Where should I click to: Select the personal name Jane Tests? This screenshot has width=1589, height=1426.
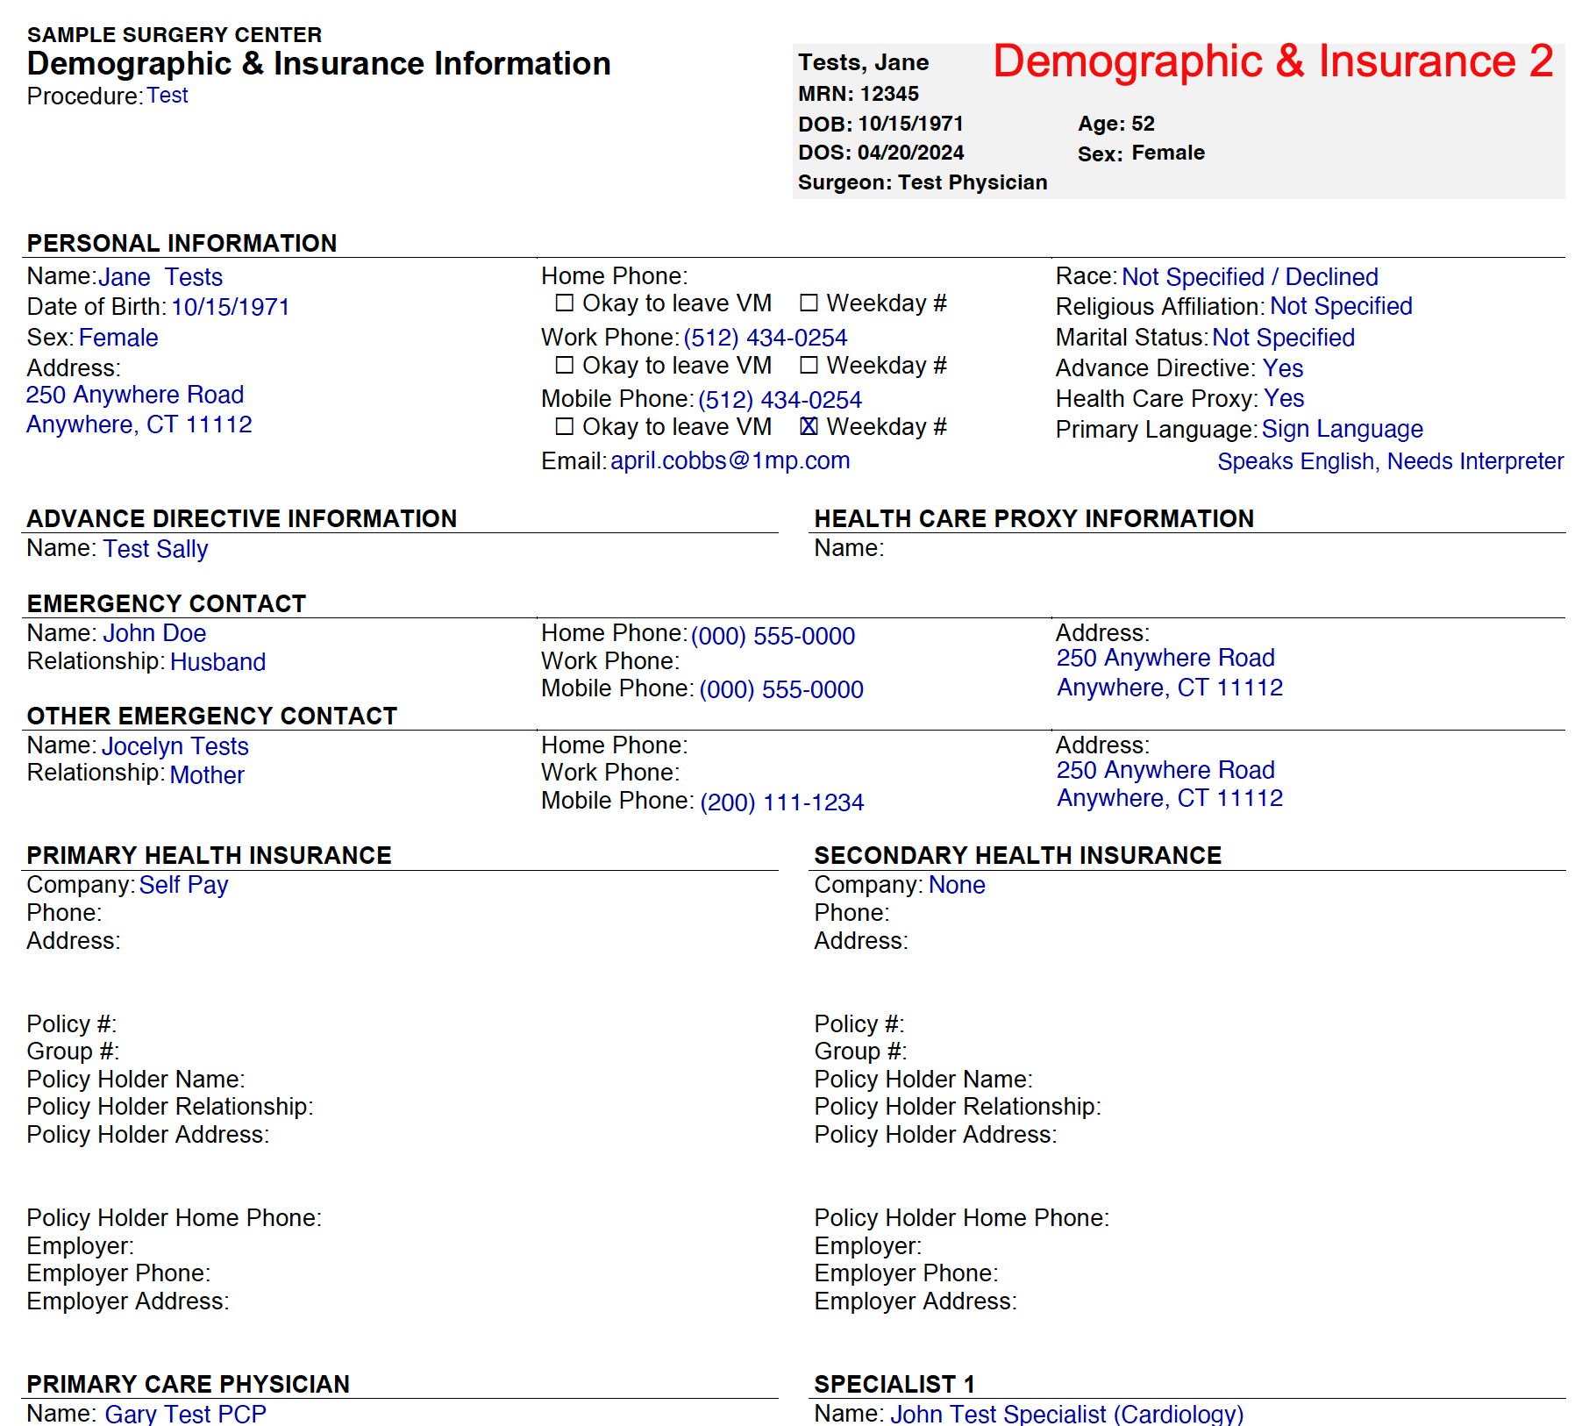tap(160, 277)
